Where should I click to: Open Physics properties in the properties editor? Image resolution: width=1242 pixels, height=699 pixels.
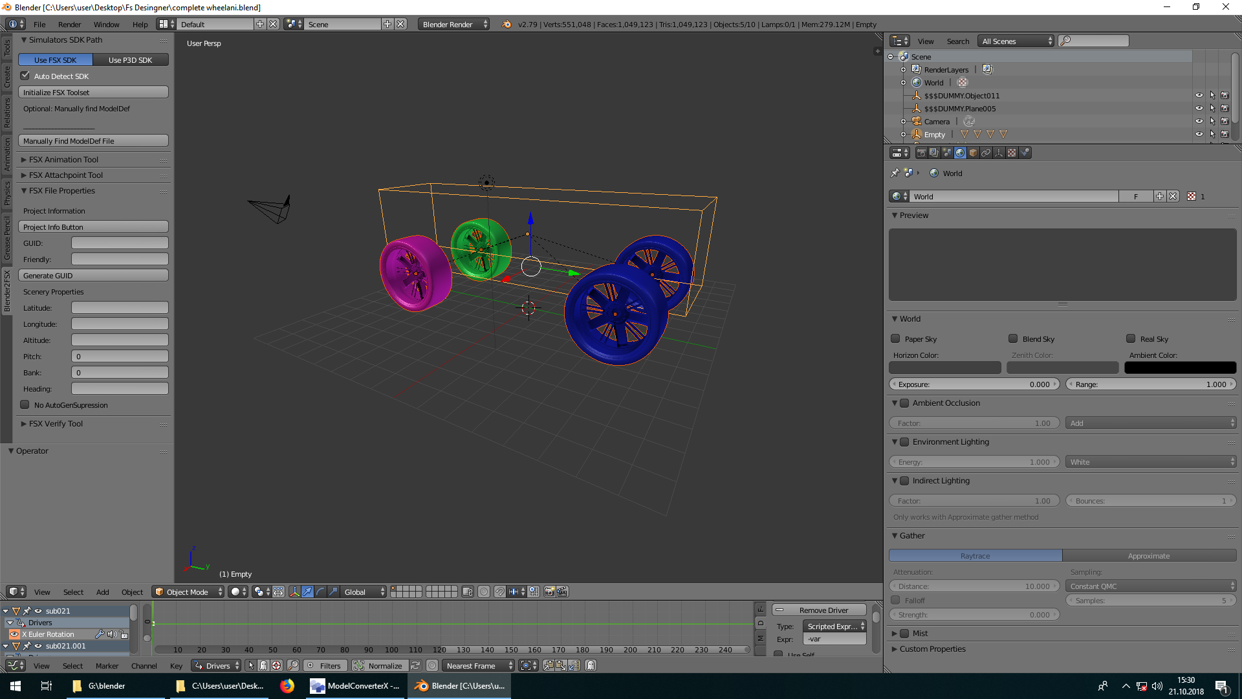(x=1025, y=153)
